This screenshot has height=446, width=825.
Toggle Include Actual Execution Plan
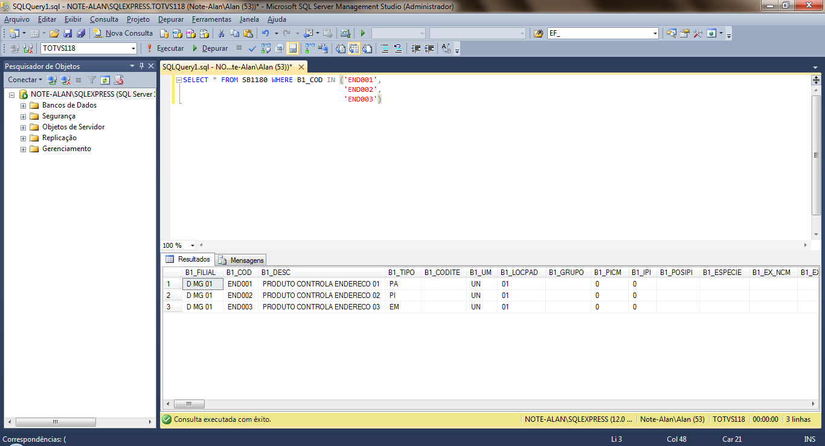(x=309, y=48)
